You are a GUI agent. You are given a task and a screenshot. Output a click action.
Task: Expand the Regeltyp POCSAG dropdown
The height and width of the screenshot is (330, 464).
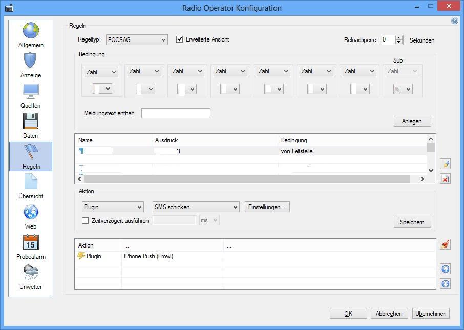pyautogui.click(x=137, y=40)
